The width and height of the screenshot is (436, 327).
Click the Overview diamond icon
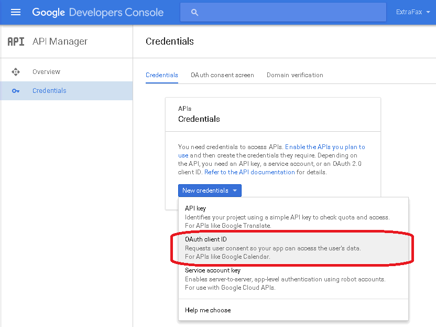(x=16, y=72)
